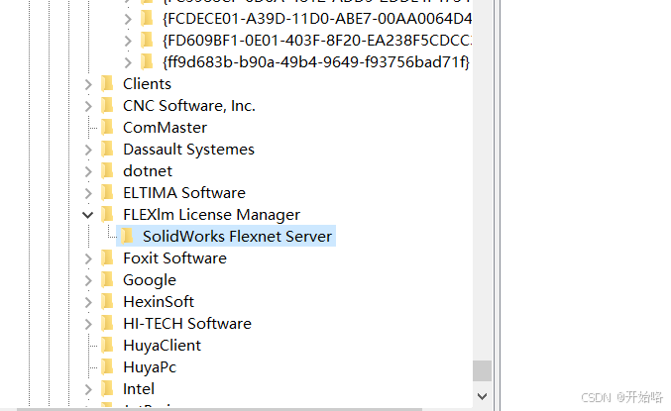Click the ComMaster folder icon
This screenshot has width=671, height=411.
pos(107,128)
